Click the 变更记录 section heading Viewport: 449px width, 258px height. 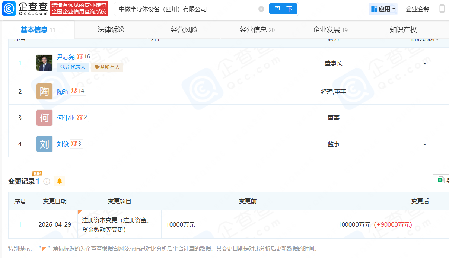click(21, 181)
